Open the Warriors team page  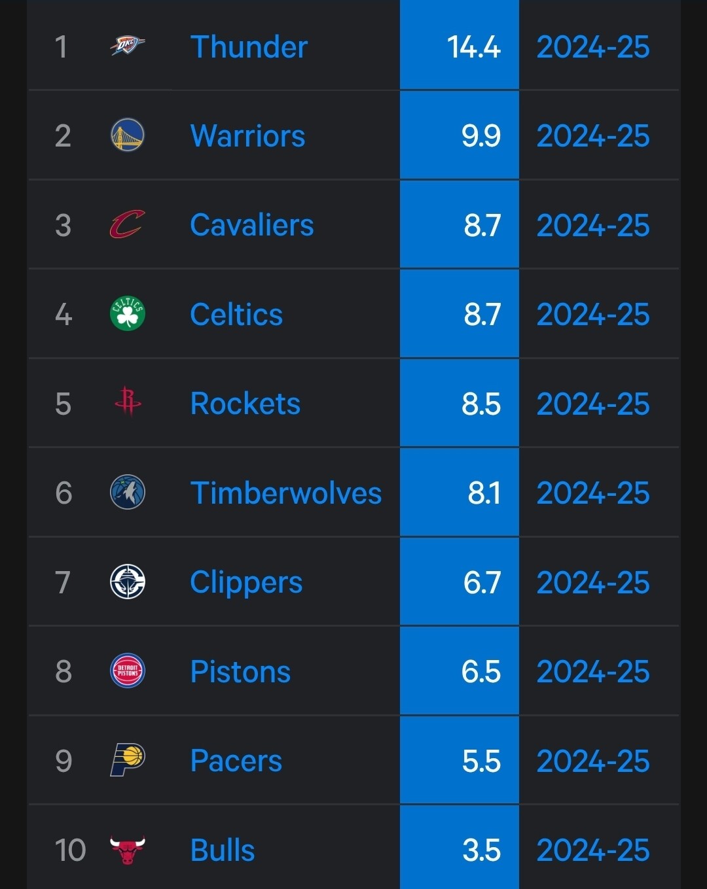point(247,136)
